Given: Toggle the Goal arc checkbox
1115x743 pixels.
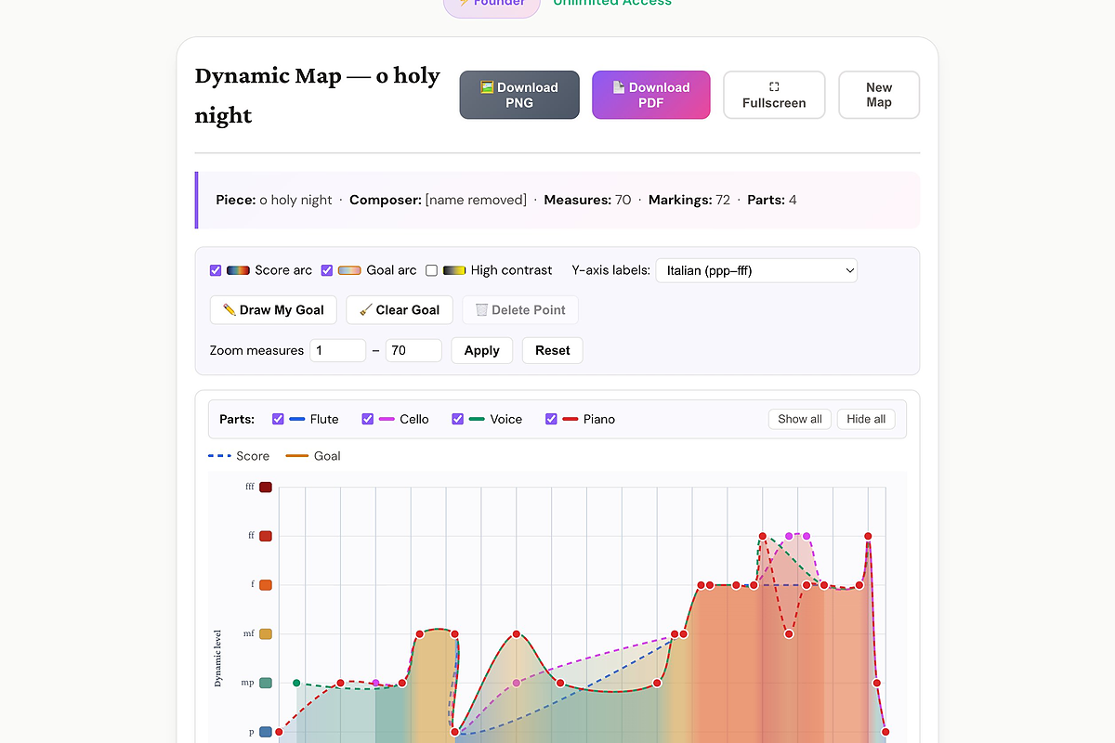Looking at the screenshot, I should [x=327, y=270].
